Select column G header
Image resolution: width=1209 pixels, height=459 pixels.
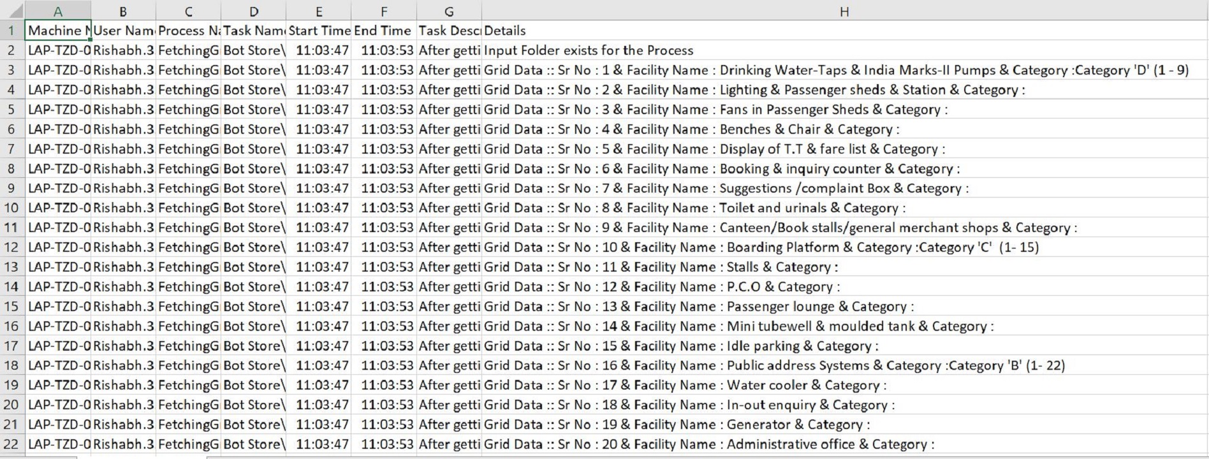pos(449,11)
